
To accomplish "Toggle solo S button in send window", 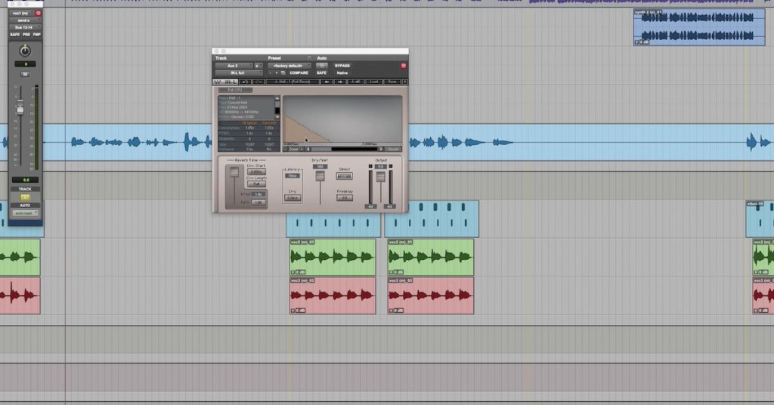I will 25,196.
